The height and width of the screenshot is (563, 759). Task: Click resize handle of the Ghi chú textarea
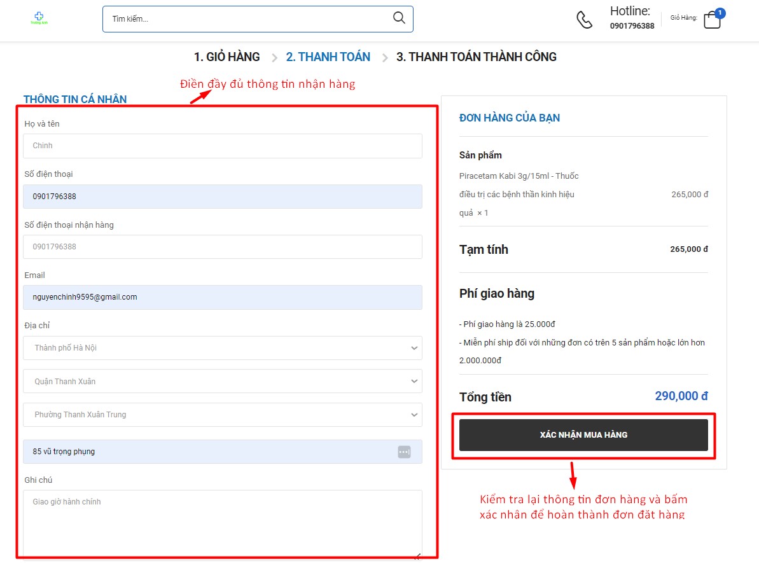(x=417, y=556)
